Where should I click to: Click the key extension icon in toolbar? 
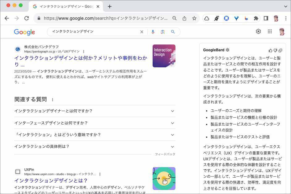[x=217, y=18]
